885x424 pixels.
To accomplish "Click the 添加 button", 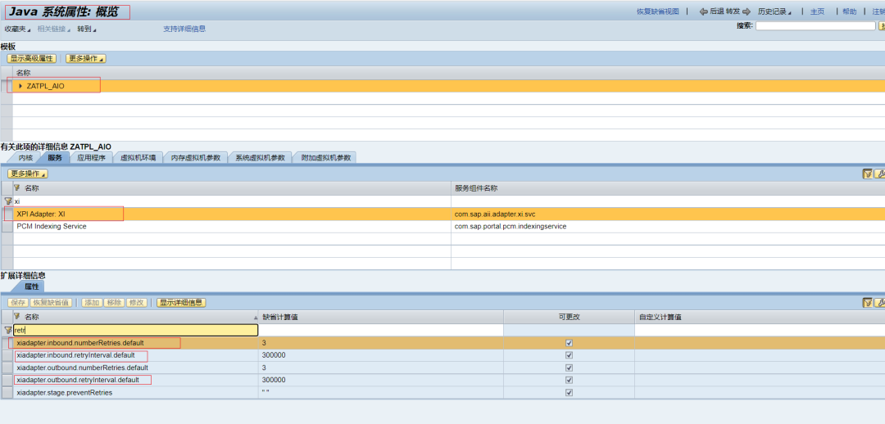I will 93,303.
